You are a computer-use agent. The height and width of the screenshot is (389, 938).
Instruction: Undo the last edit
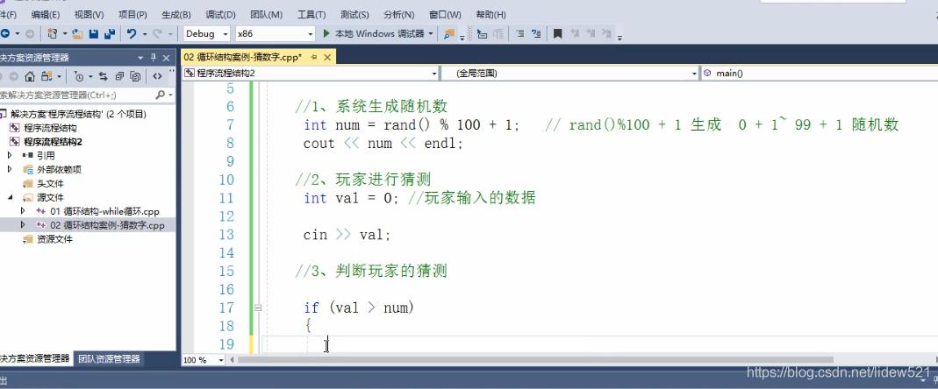(x=132, y=34)
